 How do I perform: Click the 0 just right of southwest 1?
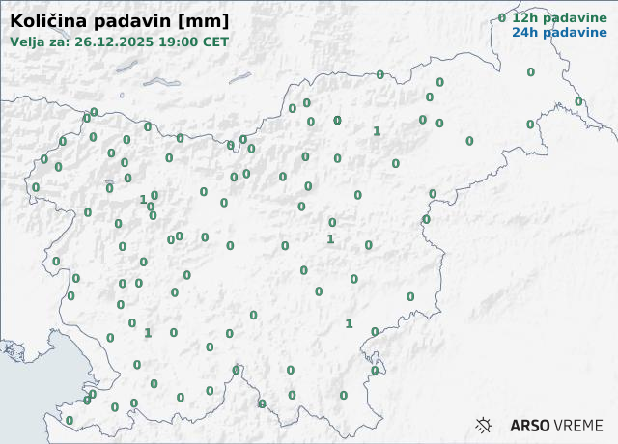pyautogui.click(x=174, y=332)
